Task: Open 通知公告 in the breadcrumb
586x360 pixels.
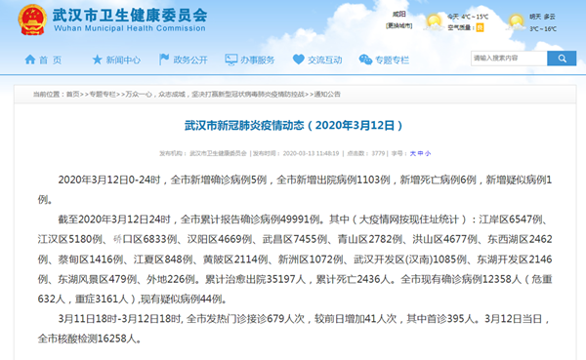Action: [x=327, y=94]
